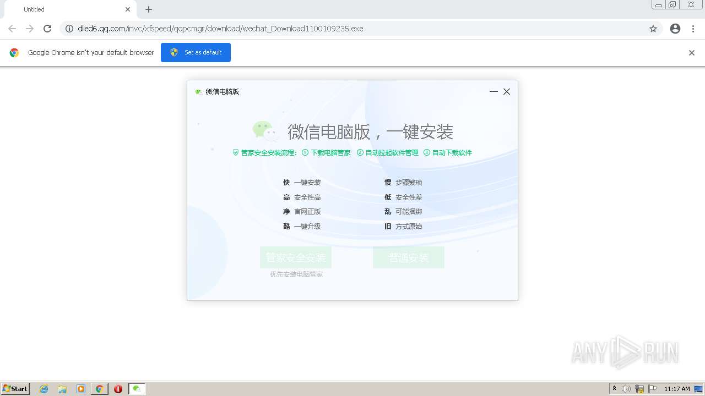Screen dimensions: 705x396
Task: Show hidden system tray icons
Action: pyautogui.click(x=615, y=389)
